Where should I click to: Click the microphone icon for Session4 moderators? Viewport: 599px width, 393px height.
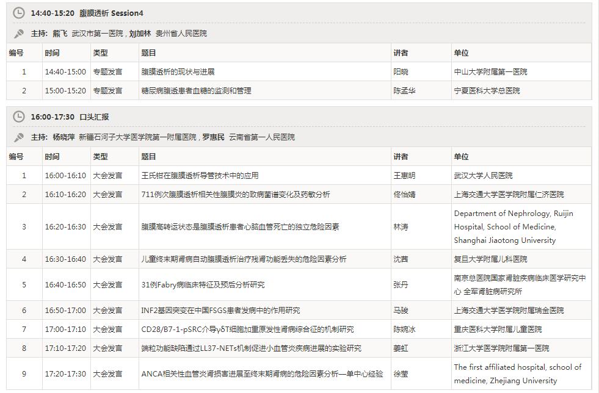click(18, 33)
